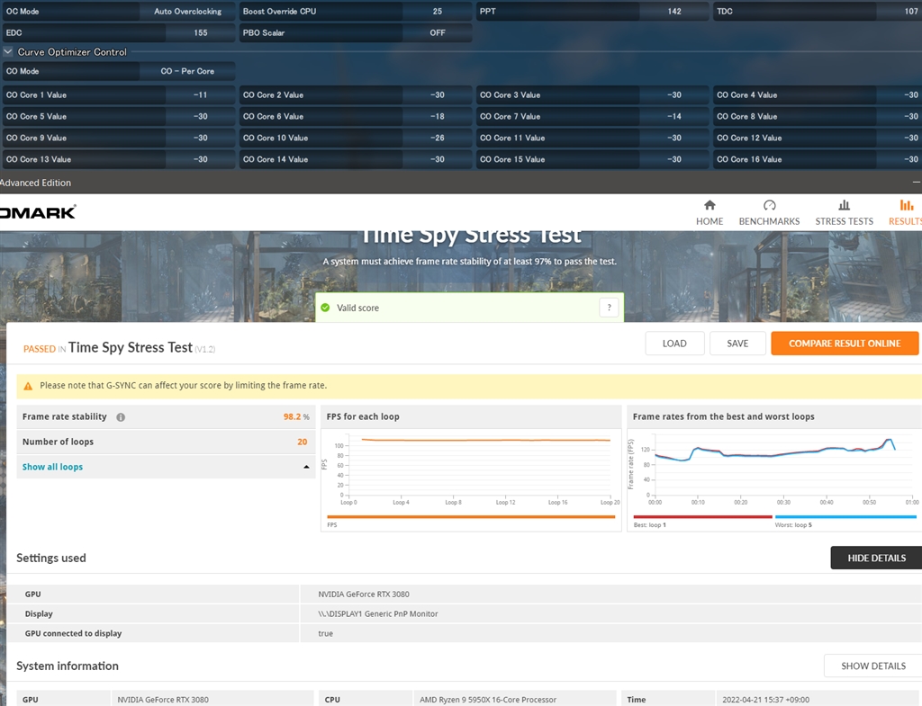Click the info icon beside Frame rate stability
Screen dimensions: 922x706
121,417
